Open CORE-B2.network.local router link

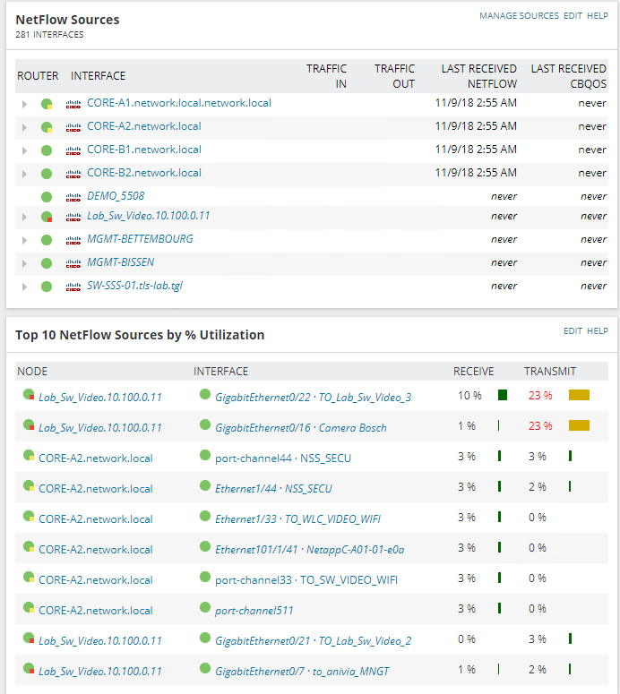coord(144,173)
